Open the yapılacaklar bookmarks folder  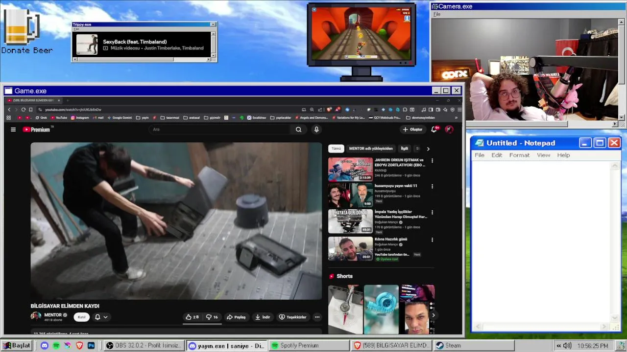[x=281, y=118]
